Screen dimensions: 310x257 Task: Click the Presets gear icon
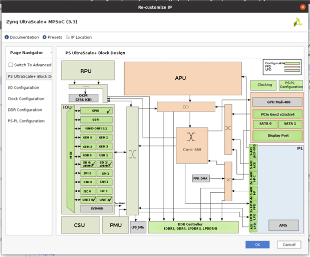(x=45, y=37)
